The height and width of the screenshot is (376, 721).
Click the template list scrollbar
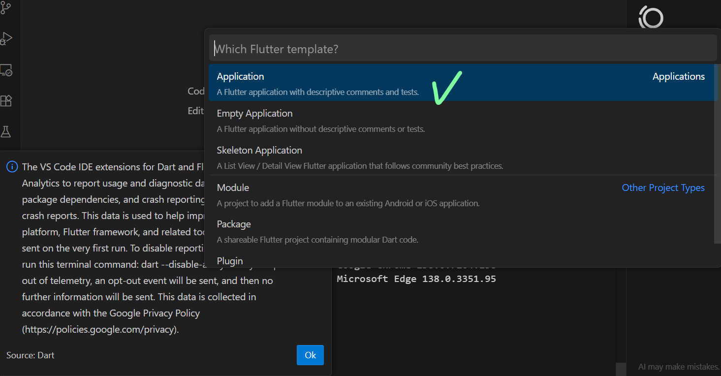[717, 153]
